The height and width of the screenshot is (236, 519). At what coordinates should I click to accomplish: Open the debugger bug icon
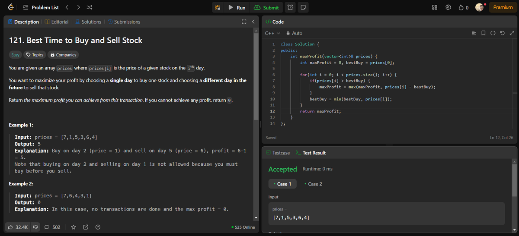218,7
